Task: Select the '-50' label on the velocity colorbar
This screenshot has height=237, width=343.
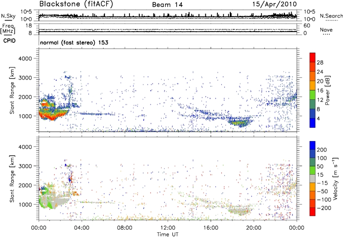Action: point(322,191)
